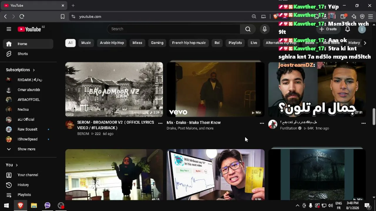This screenshot has height=211, width=376.
Task: Open the Windows notification center
Action: pyautogui.click(x=367, y=205)
